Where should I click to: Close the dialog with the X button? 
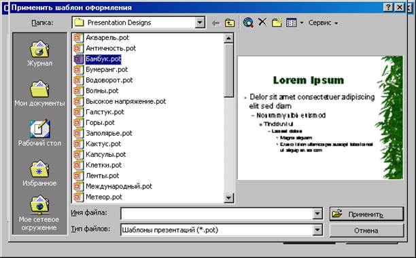399,7
